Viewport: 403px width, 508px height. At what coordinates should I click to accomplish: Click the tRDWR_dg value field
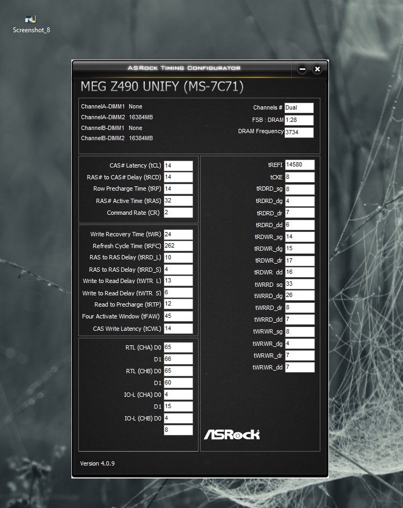tap(300, 249)
